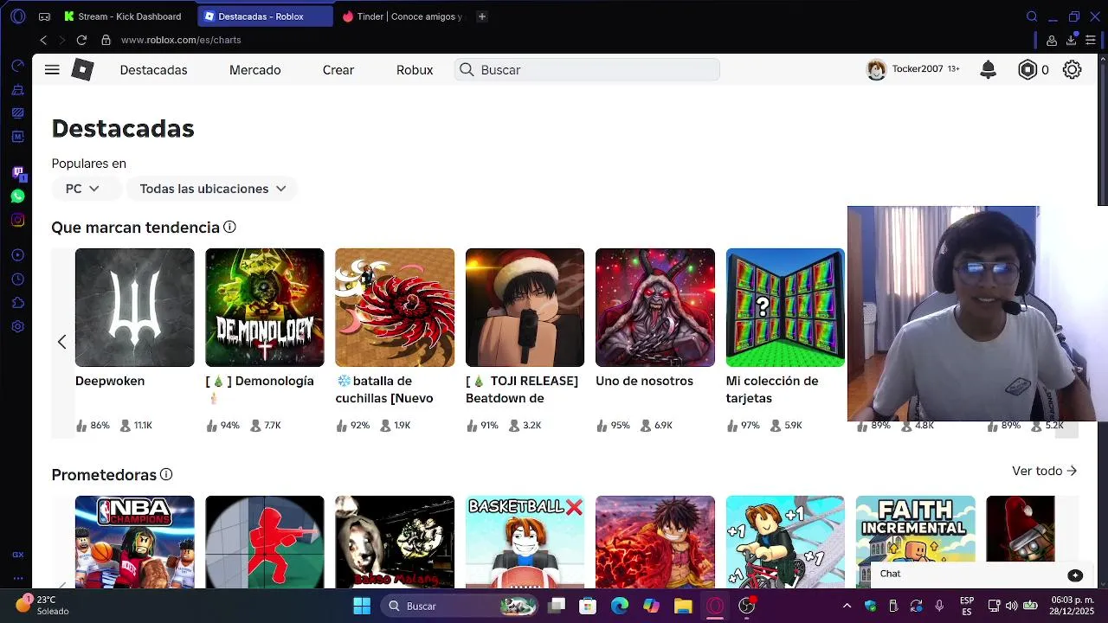This screenshot has height=623, width=1108.
Task: Open the Deepwoken trident thumbnail
Action: pyautogui.click(x=135, y=307)
